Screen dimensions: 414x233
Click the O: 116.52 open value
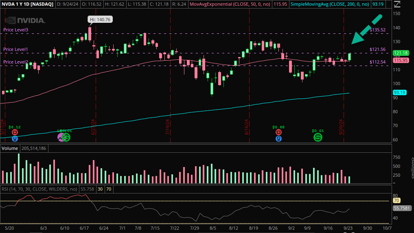point(92,4)
